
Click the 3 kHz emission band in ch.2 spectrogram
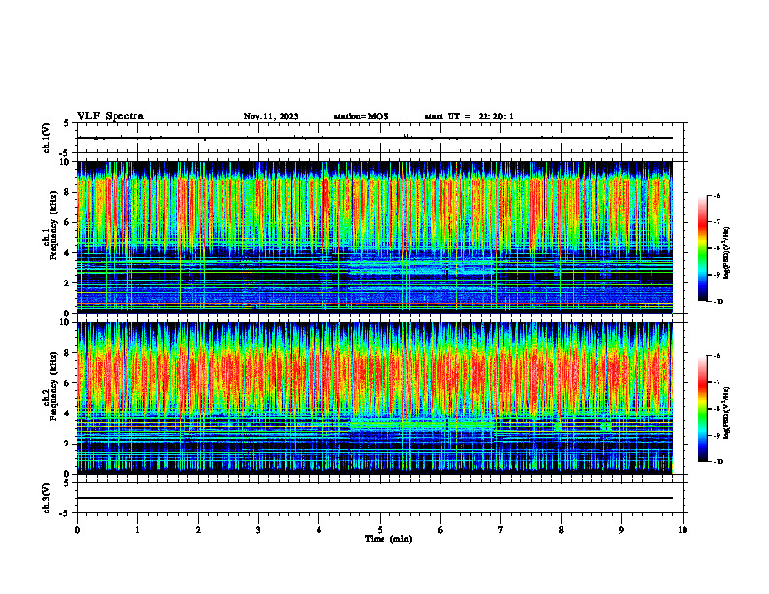(x=421, y=424)
